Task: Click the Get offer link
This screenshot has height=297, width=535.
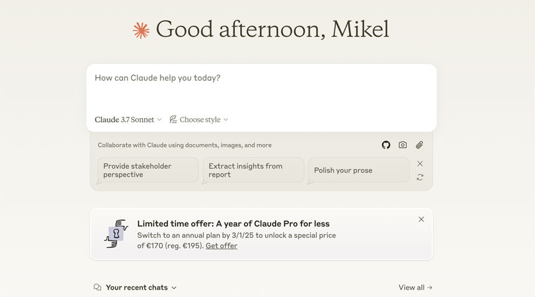Action: [x=221, y=245]
